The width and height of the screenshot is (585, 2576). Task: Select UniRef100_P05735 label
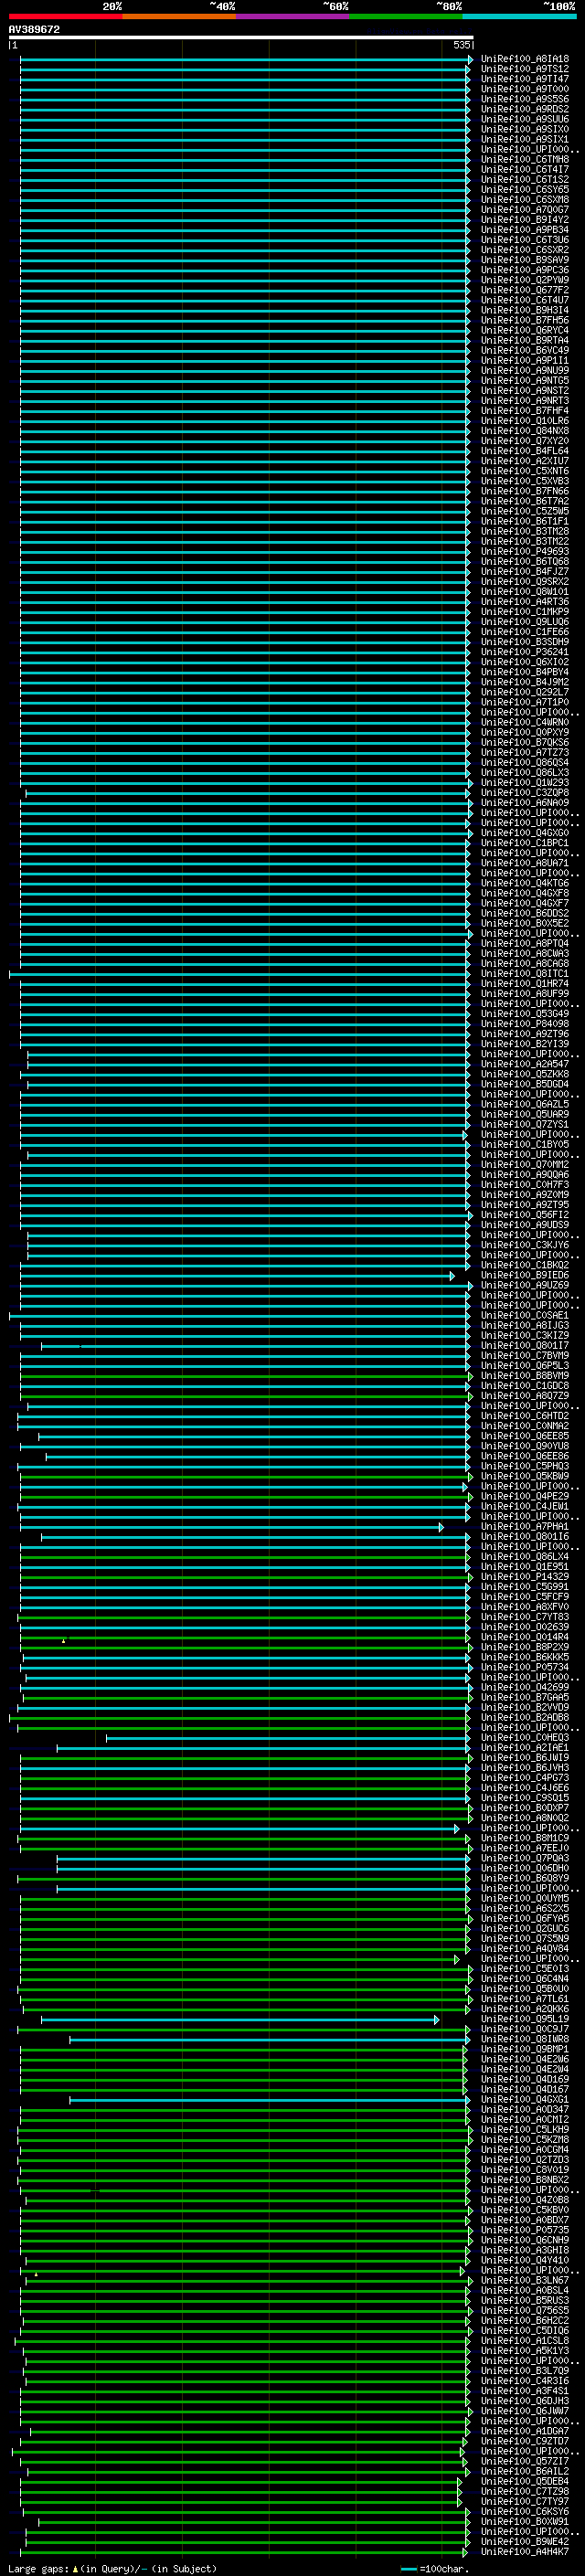(x=525, y=2231)
